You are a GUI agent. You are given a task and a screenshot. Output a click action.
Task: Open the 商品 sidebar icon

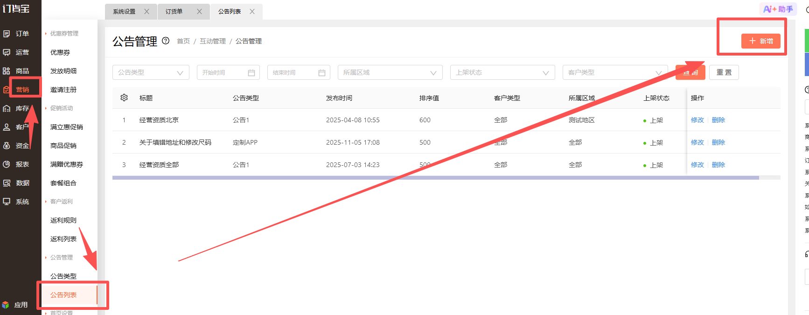pyautogui.click(x=7, y=71)
